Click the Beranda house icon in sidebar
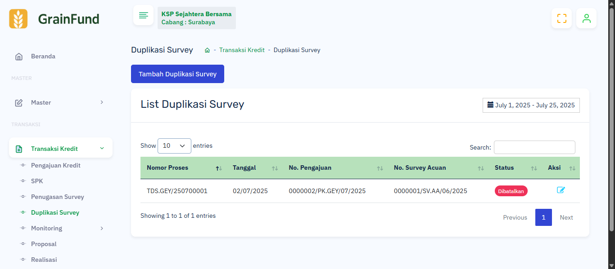Image resolution: width=615 pixels, height=269 pixels. pos(19,57)
